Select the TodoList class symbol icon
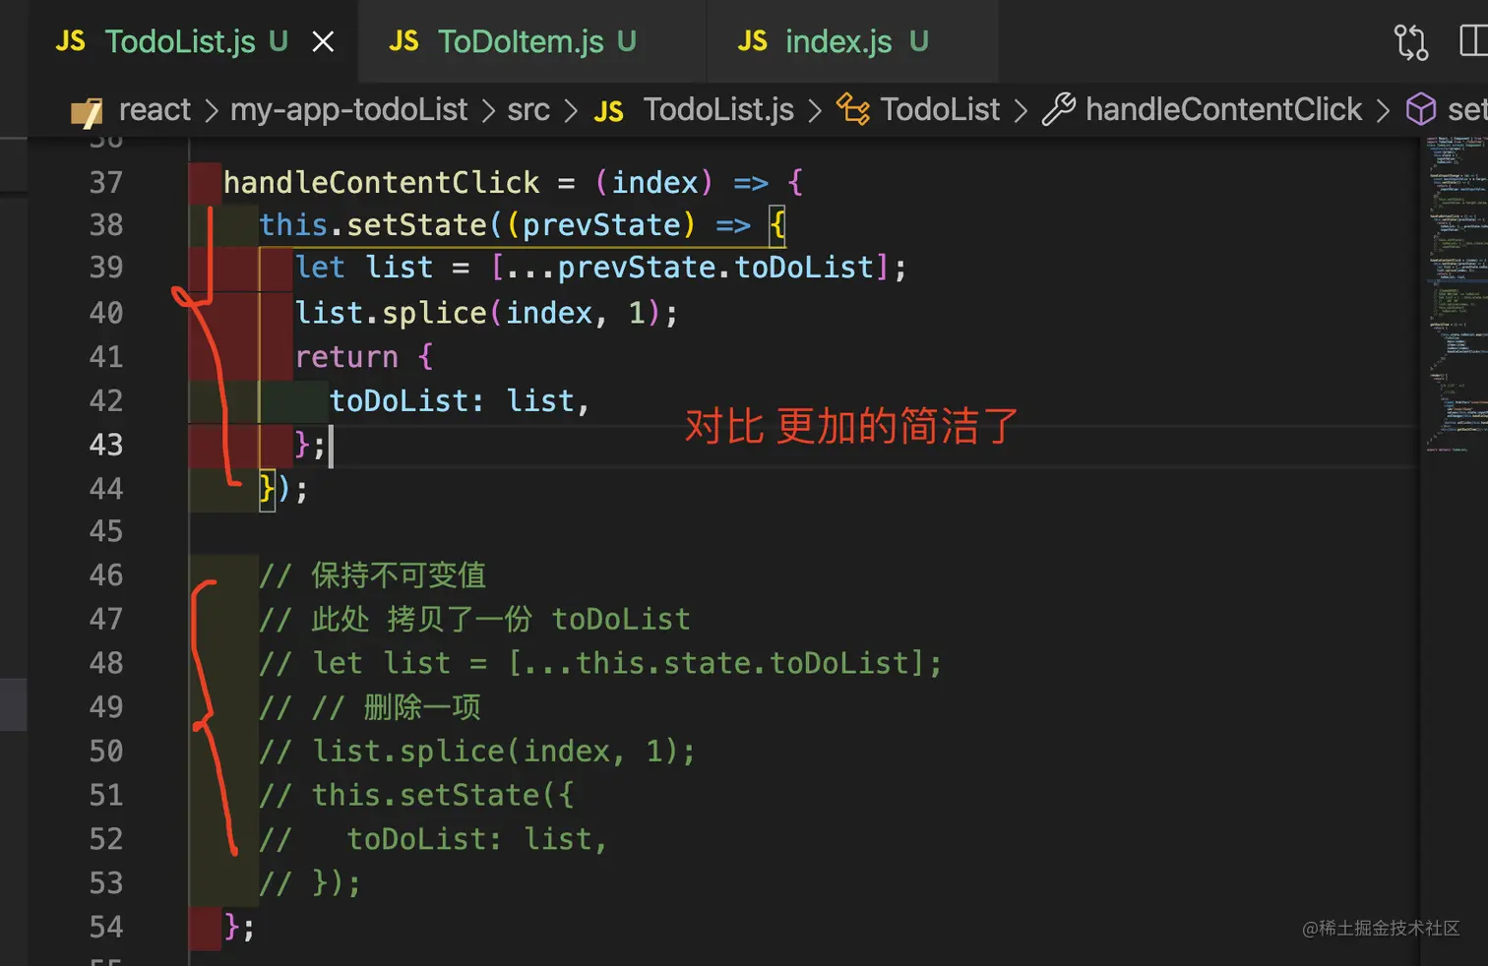The width and height of the screenshot is (1488, 966). tap(852, 110)
